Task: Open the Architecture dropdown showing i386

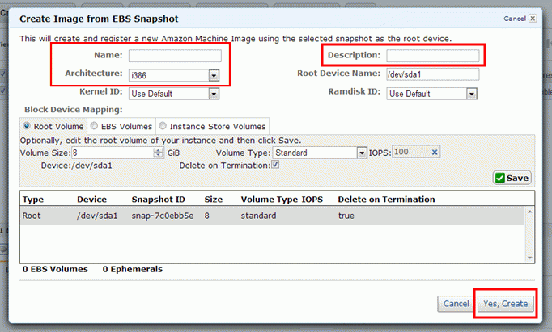Action: [x=174, y=75]
